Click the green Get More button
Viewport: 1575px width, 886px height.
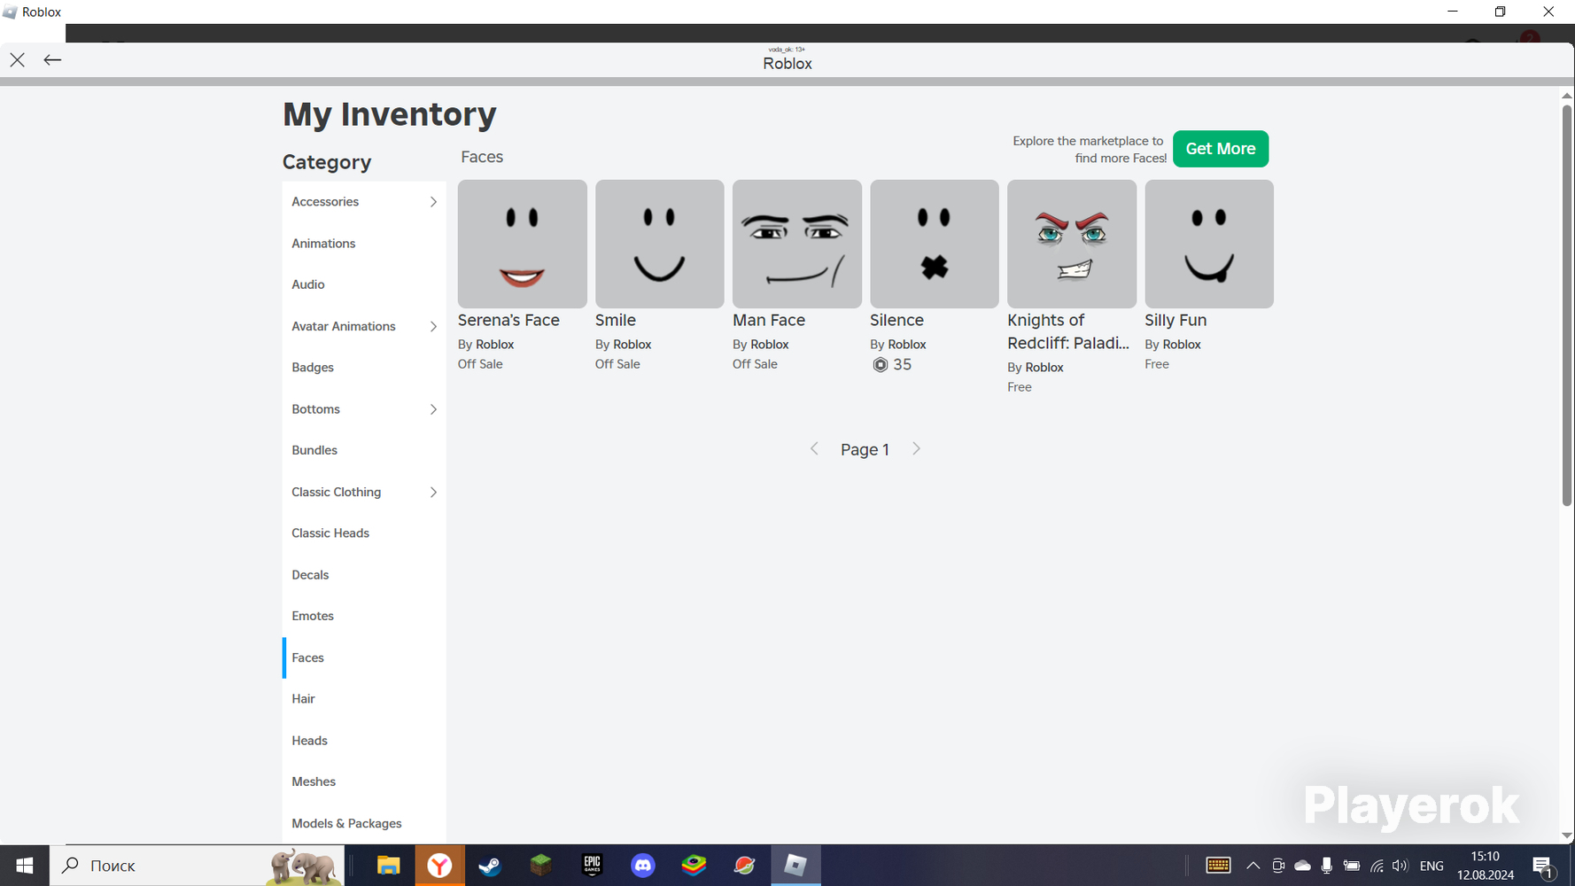(1221, 149)
